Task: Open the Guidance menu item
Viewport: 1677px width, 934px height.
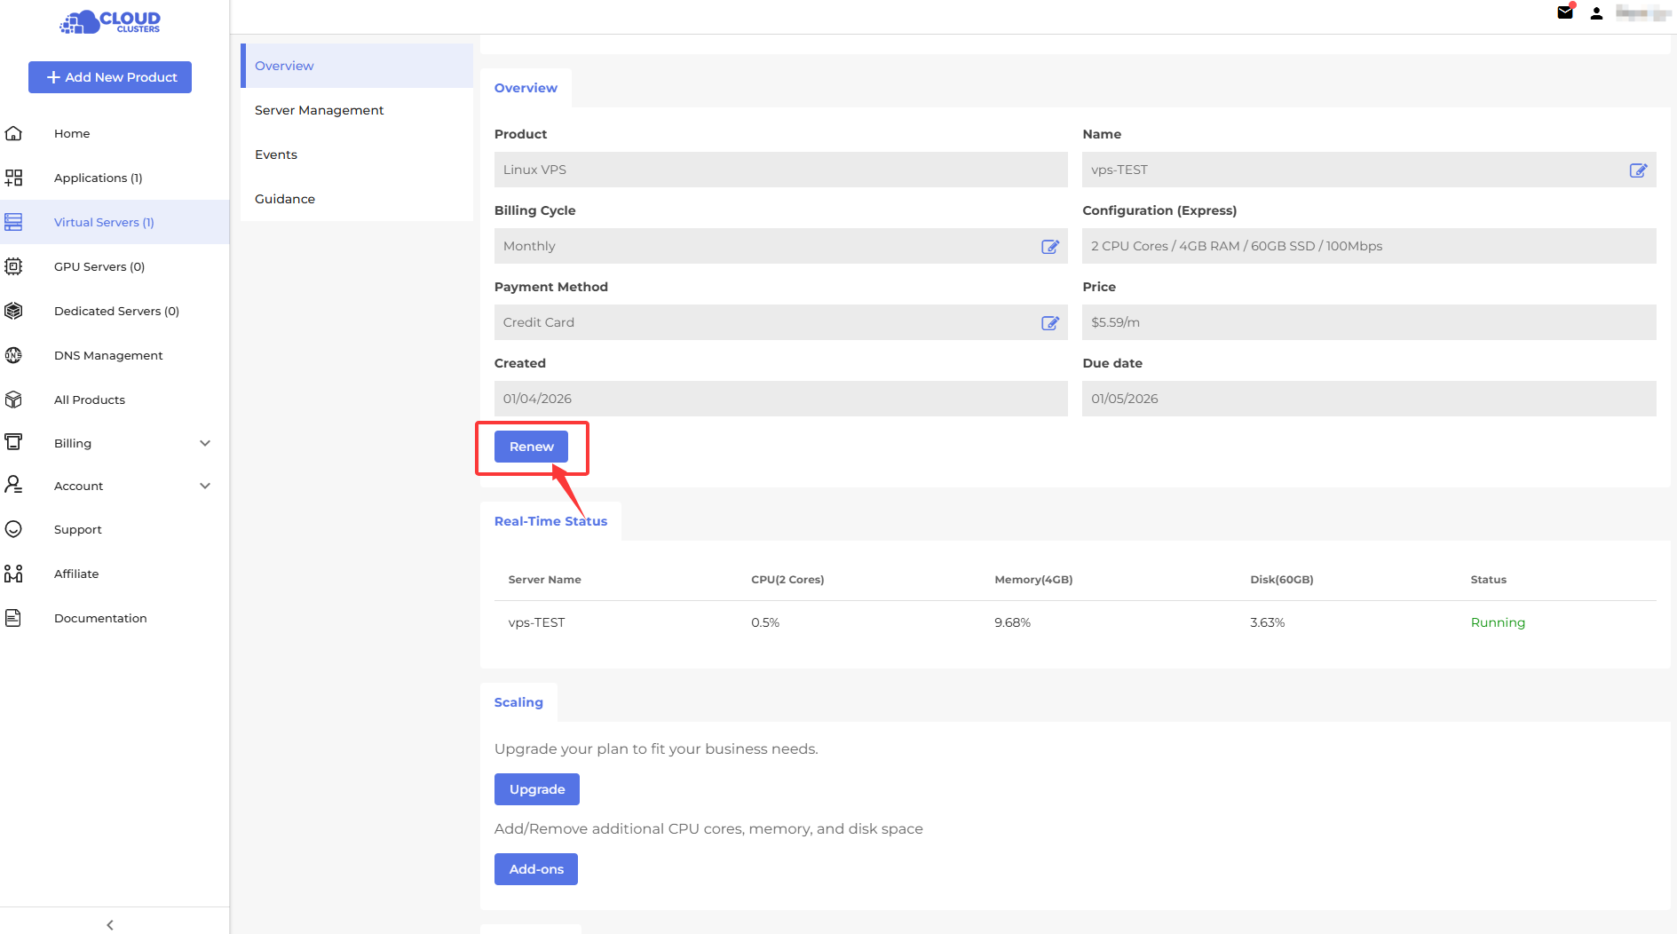Action: point(285,199)
